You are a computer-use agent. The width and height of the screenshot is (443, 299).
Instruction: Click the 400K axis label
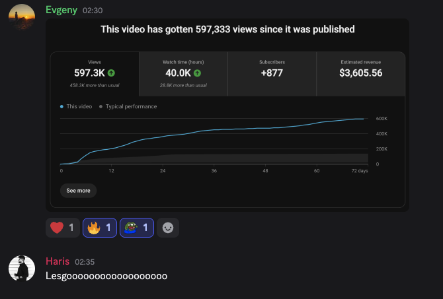[382, 134]
